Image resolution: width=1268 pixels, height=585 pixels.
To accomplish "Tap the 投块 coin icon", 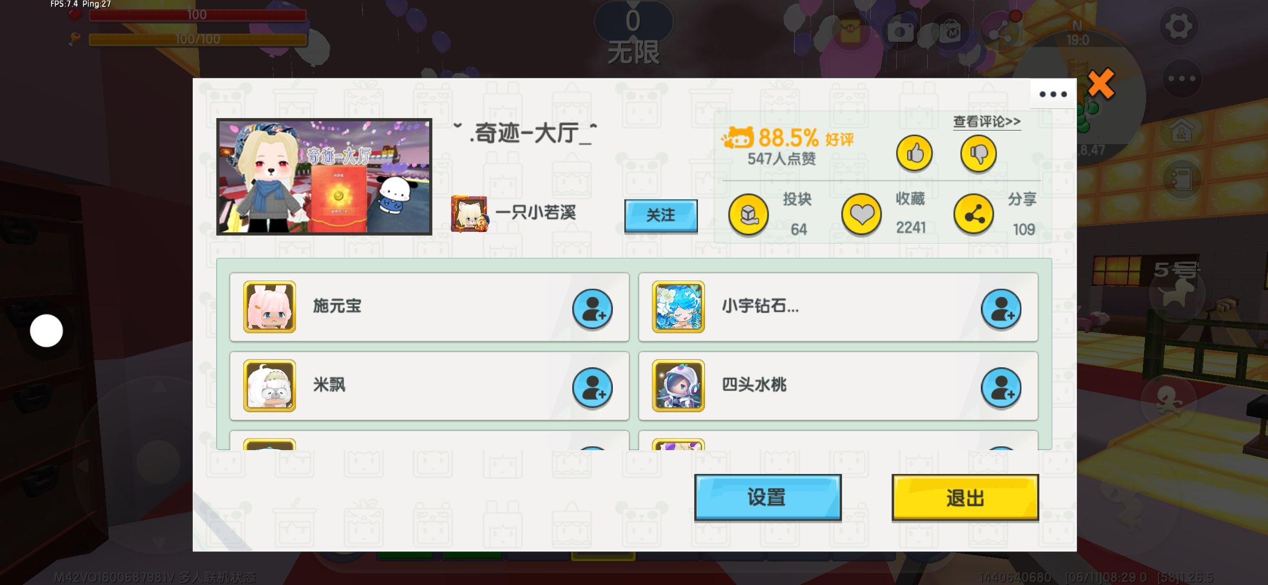I will tap(748, 215).
